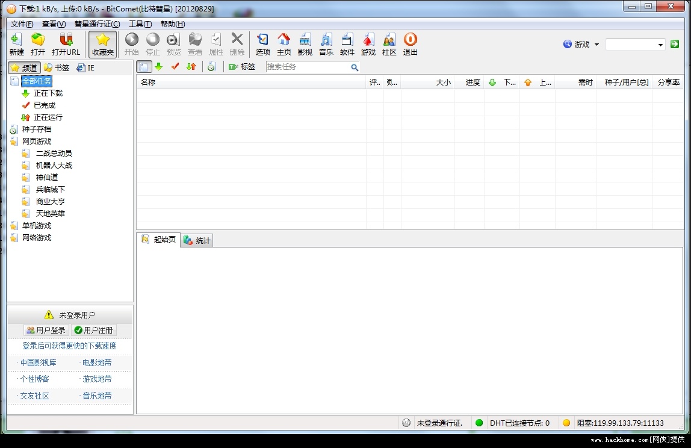The height and width of the screenshot is (448, 691).
Task: Select 种子存档 in the tree
Action: coord(37,129)
